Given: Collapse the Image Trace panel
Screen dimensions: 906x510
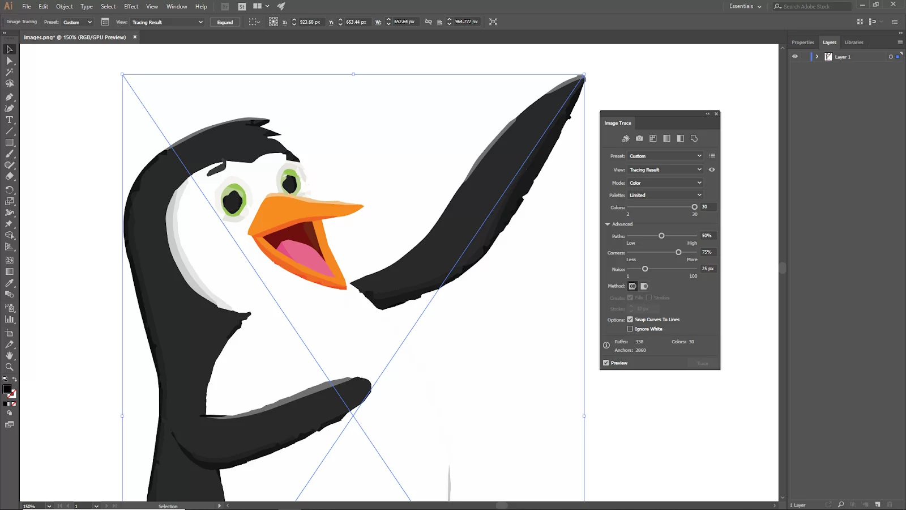Looking at the screenshot, I should (708, 114).
